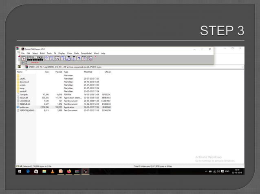The image size is (260, 194).
Task: Select the atom identity question-mark tool
Action: click(x=63, y=58)
